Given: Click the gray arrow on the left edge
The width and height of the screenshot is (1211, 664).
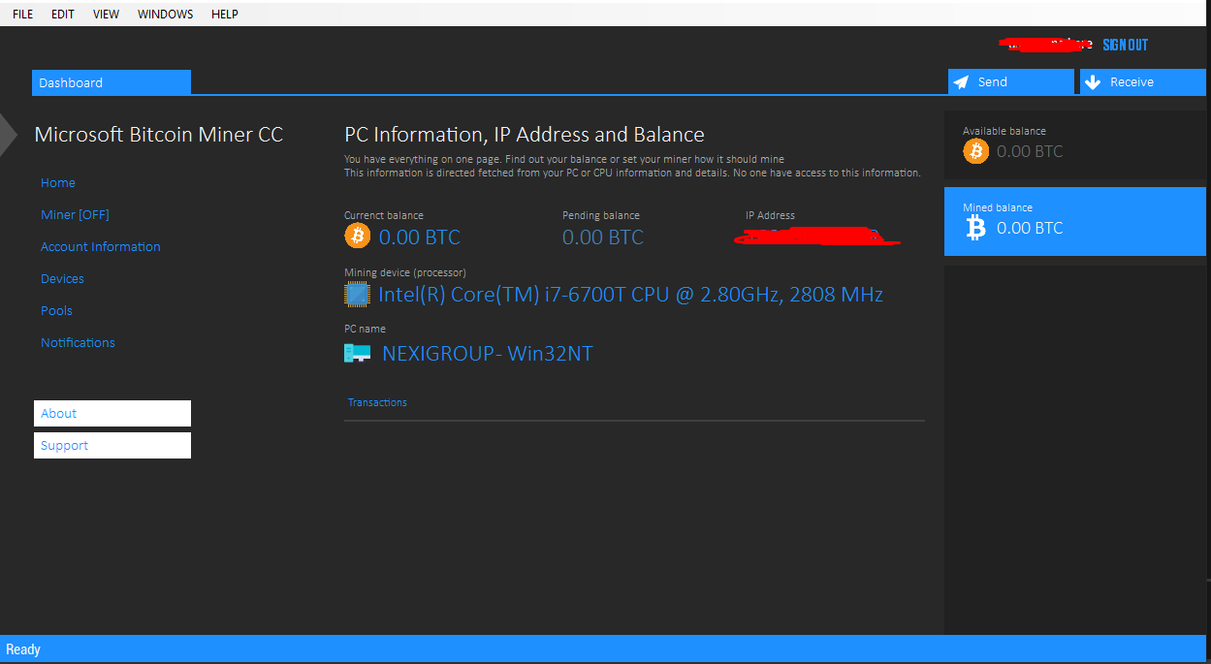Looking at the screenshot, I should tap(7, 135).
